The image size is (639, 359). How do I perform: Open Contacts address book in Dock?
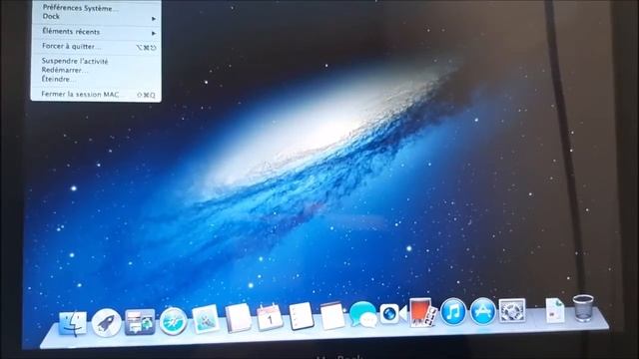(238, 318)
